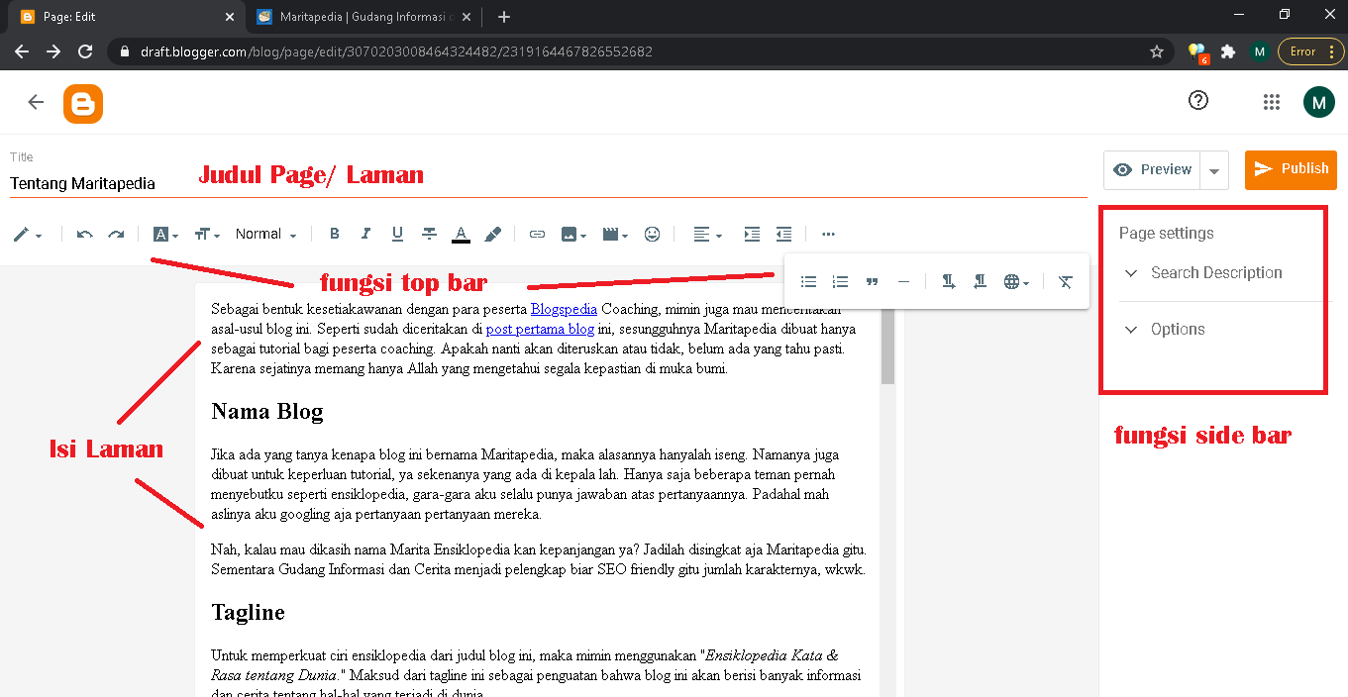Image resolution: width=1348 pixels, height=697 pixels.
Task: Open the emoji picker icon
Action: (x=652, y=234)
